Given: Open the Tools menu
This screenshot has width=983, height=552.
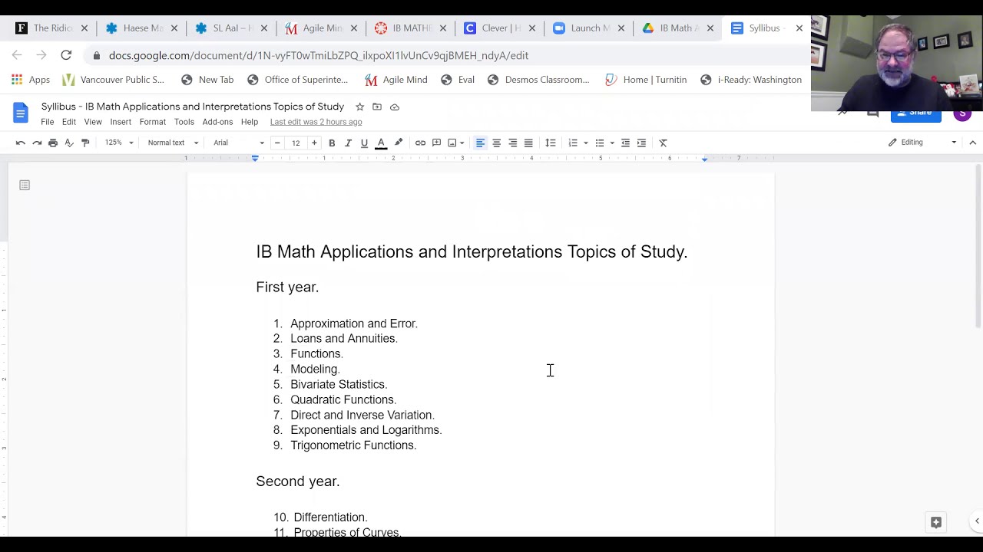Looking at the screenshot, I should pyautogui.click(x=184, y=122).
